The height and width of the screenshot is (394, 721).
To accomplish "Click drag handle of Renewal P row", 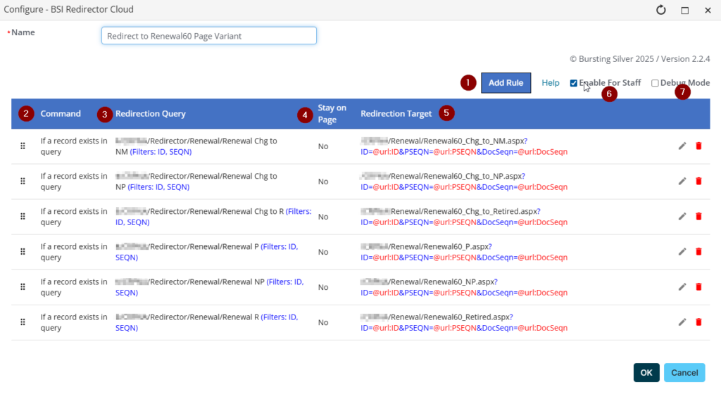I will (x=23, y=252).
